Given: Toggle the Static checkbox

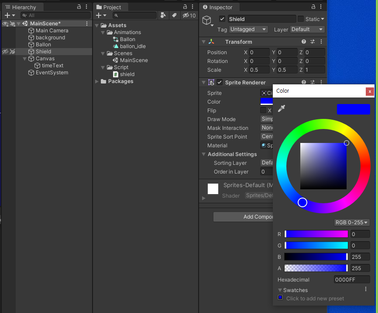Looking at the screenshot, I should coord(301,19).
